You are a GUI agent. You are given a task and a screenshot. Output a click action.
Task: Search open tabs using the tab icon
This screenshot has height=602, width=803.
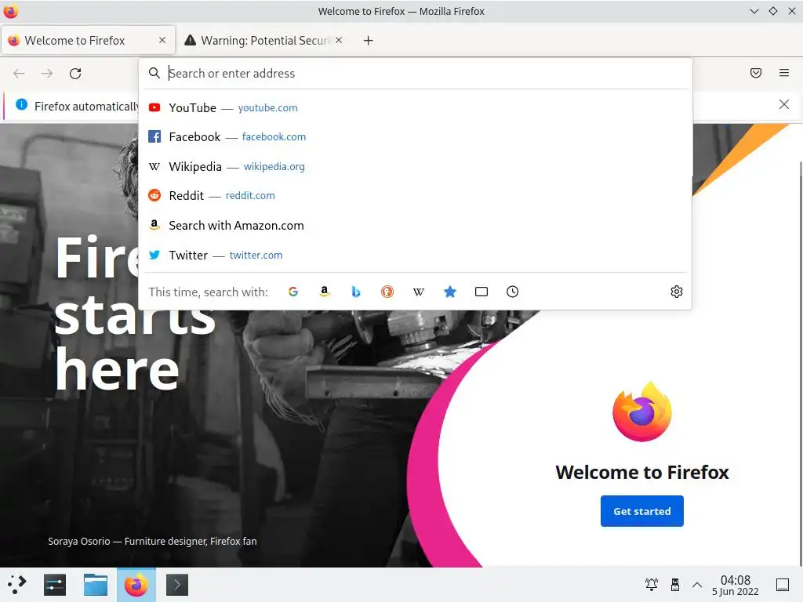pos(481,292)
